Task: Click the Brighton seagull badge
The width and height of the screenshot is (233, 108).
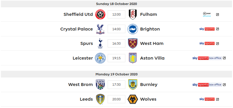Action: (x=133, y=29)
